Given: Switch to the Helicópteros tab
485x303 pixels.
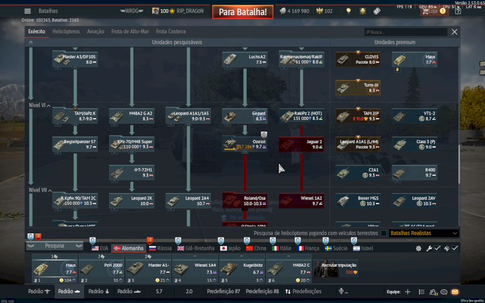Looking at the screenshot, I should [66, 32].
